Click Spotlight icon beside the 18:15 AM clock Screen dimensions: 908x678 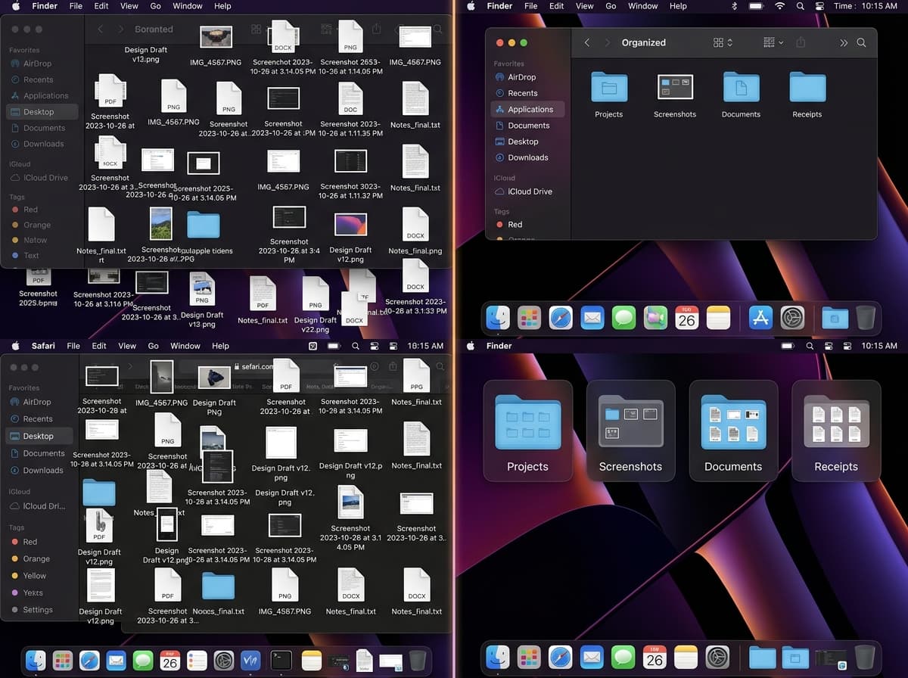(x=355, y=346)
